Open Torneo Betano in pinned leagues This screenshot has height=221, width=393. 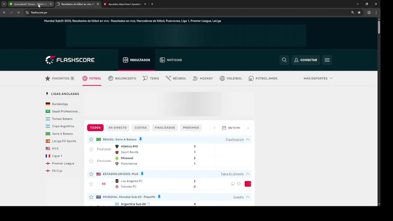[x=62, y=119]
